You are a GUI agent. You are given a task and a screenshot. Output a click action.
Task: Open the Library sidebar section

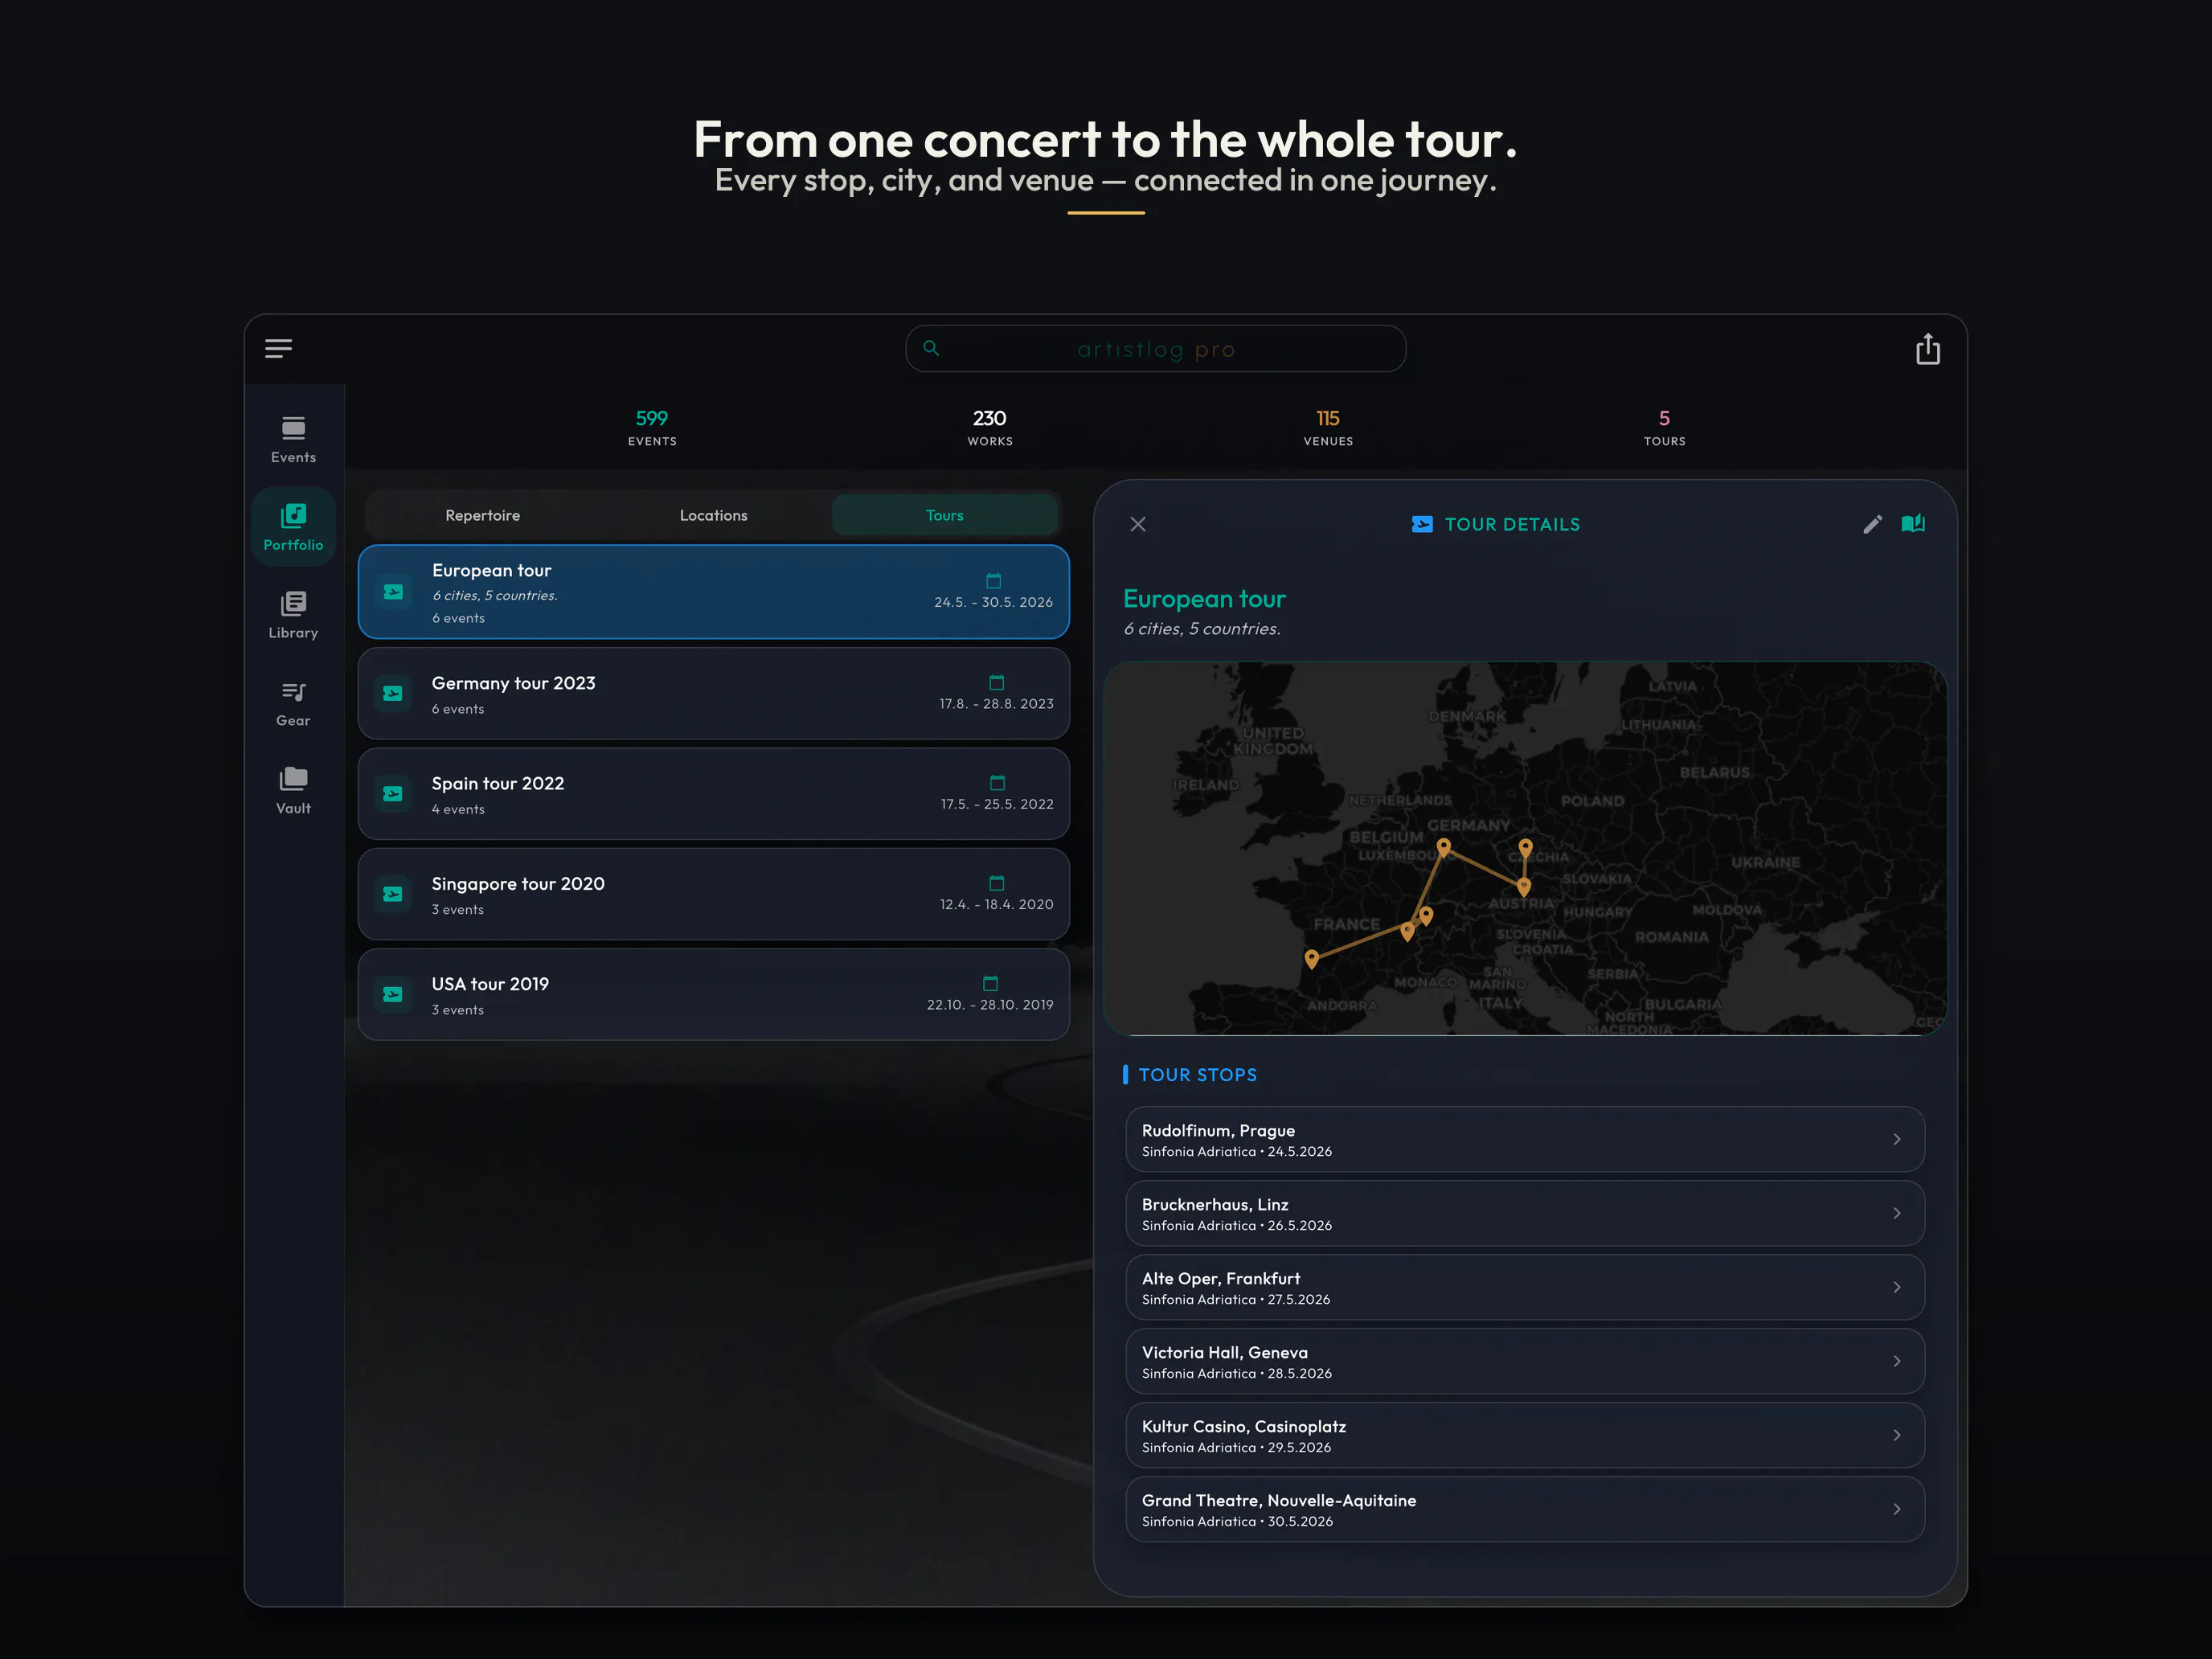[293, 615]
